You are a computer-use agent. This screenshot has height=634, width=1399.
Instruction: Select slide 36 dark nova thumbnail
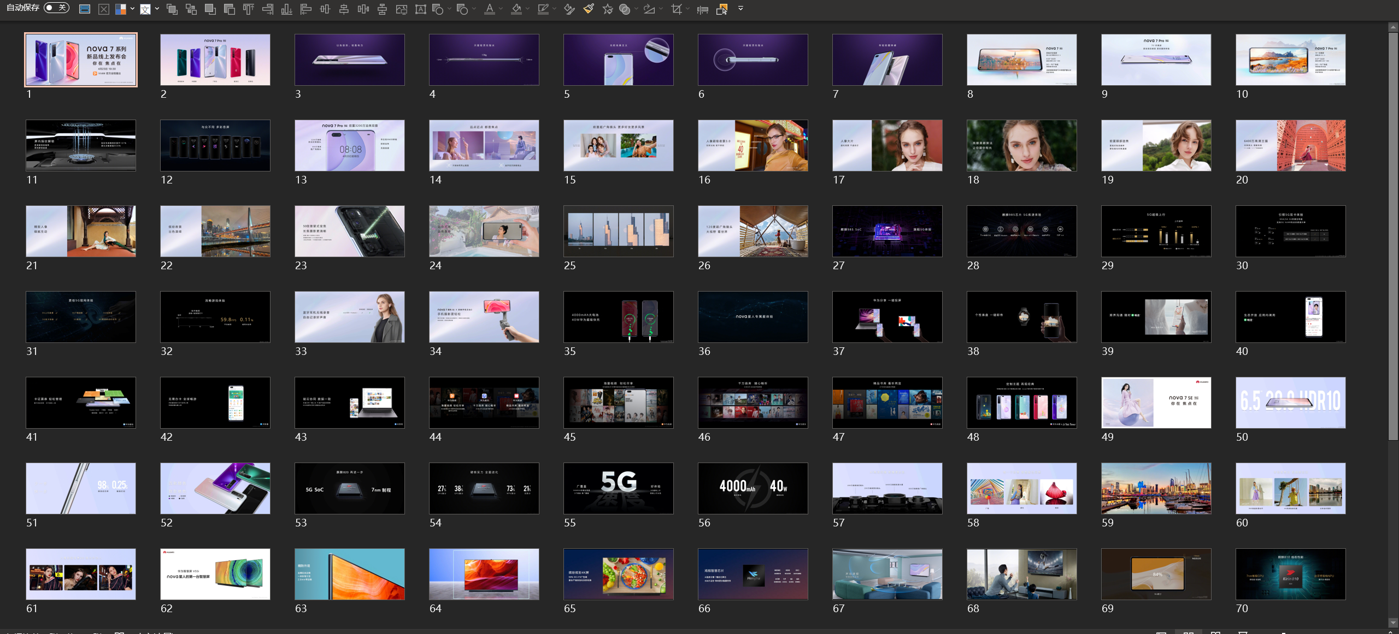point(753,317)
